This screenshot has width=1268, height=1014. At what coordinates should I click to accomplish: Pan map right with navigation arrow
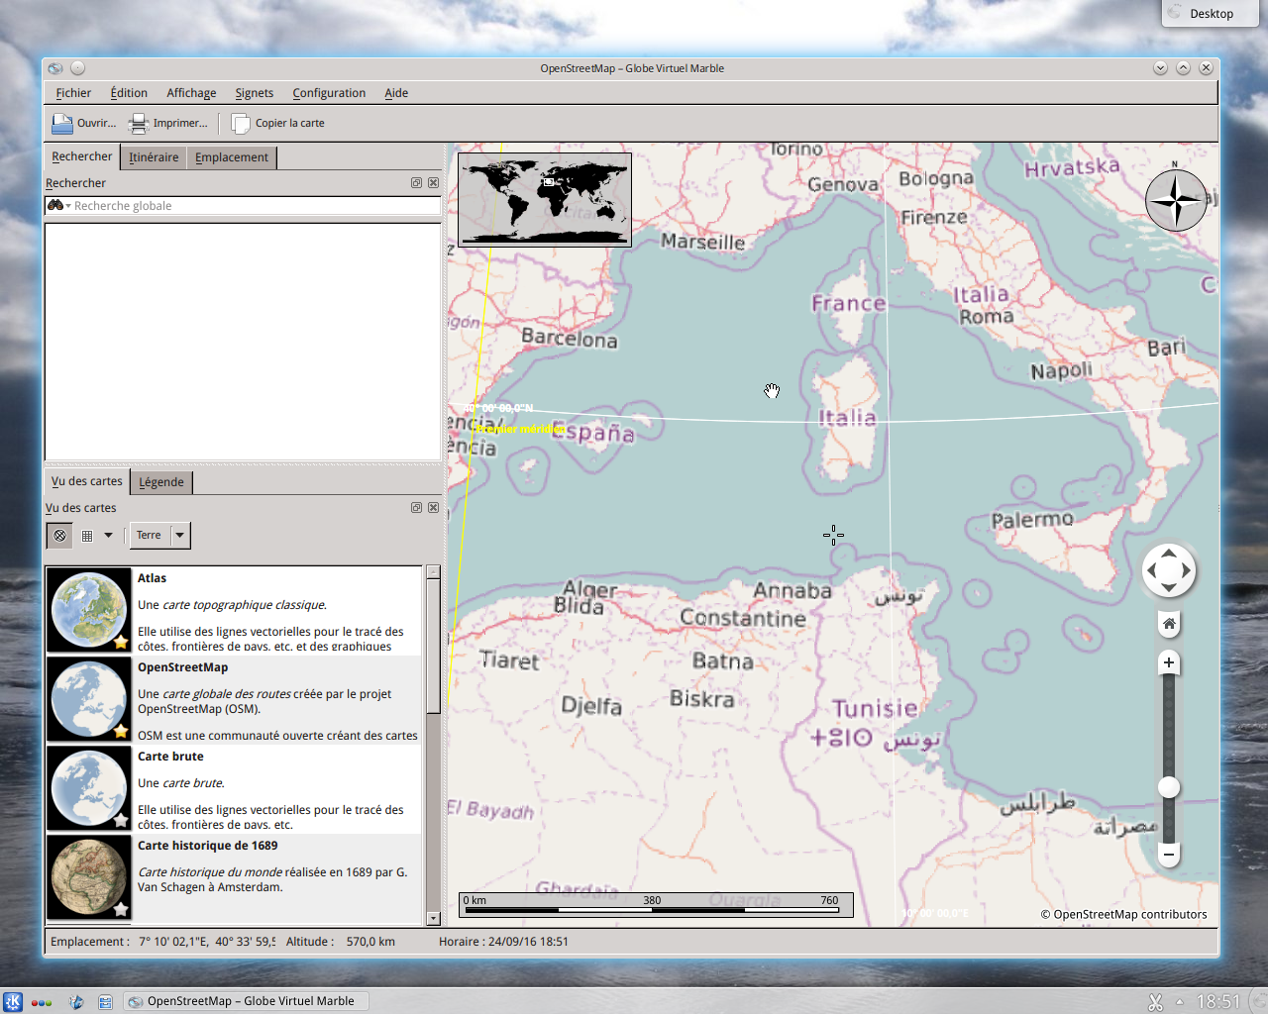pyautogui.click(x=1187, y=570)
